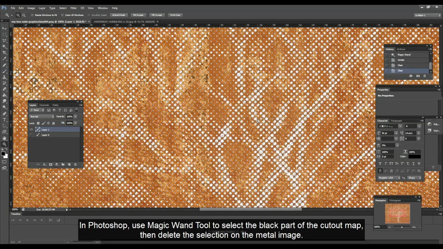The width and height of the screenshot is (443, 249).
Task: Open Sharp anti-aliasing dropdown
Action: [x=415, y=178]
